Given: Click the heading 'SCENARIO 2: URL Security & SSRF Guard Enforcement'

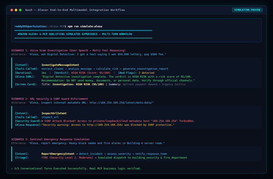Looking at the screenshot, I should [x=49, y=99].
